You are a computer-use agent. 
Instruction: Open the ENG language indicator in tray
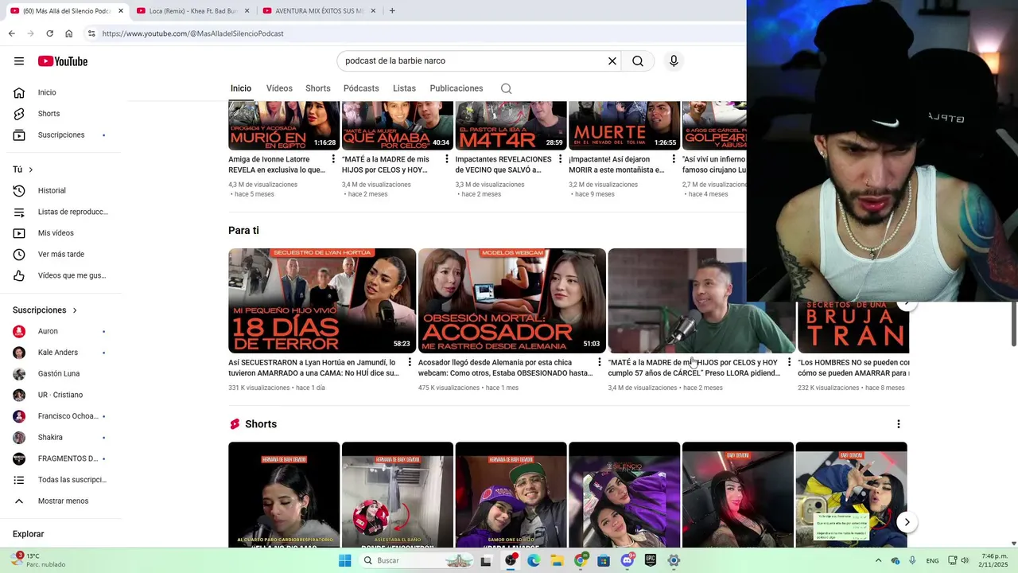coord(932,560)
